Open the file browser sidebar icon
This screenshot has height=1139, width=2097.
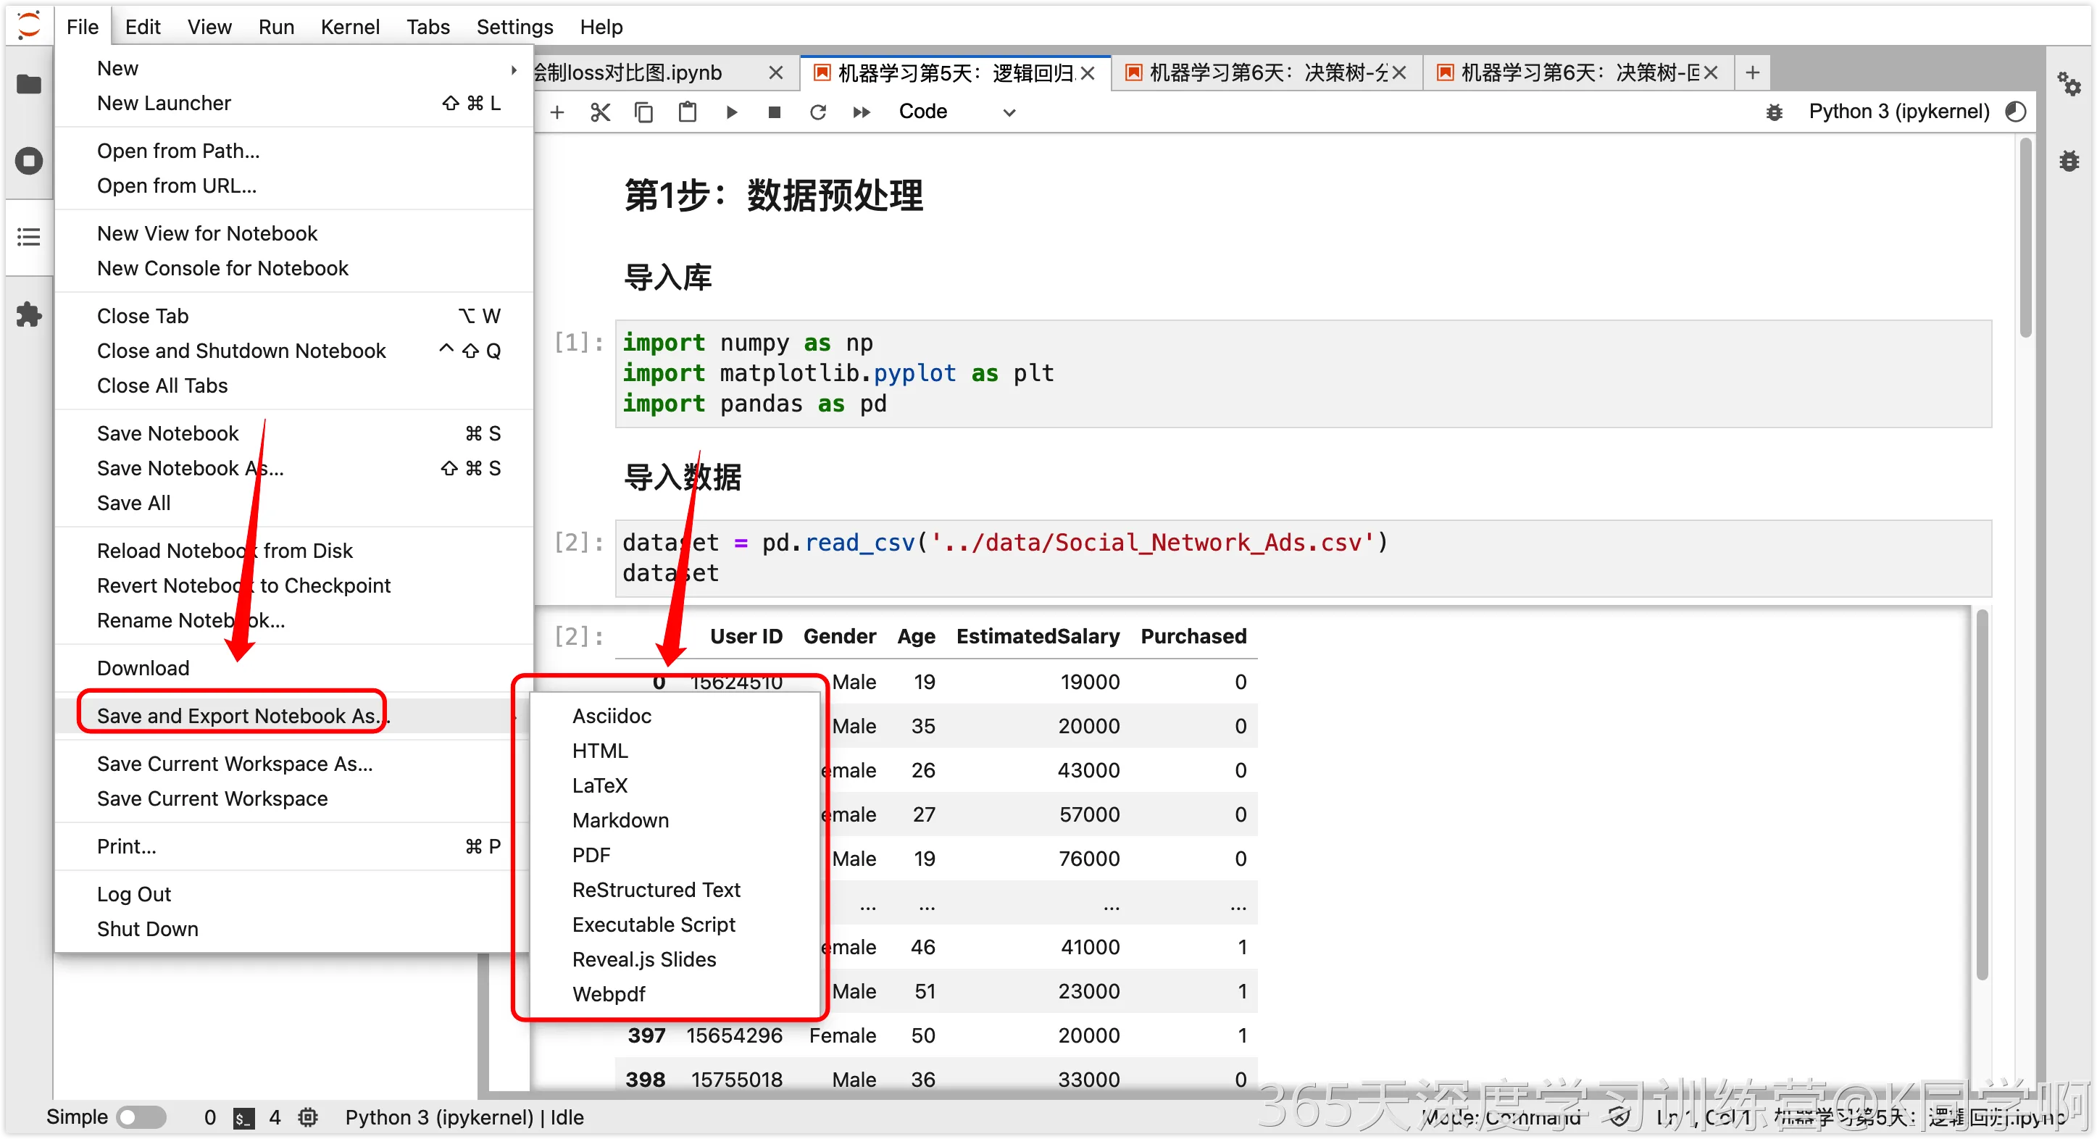[29, 84]
